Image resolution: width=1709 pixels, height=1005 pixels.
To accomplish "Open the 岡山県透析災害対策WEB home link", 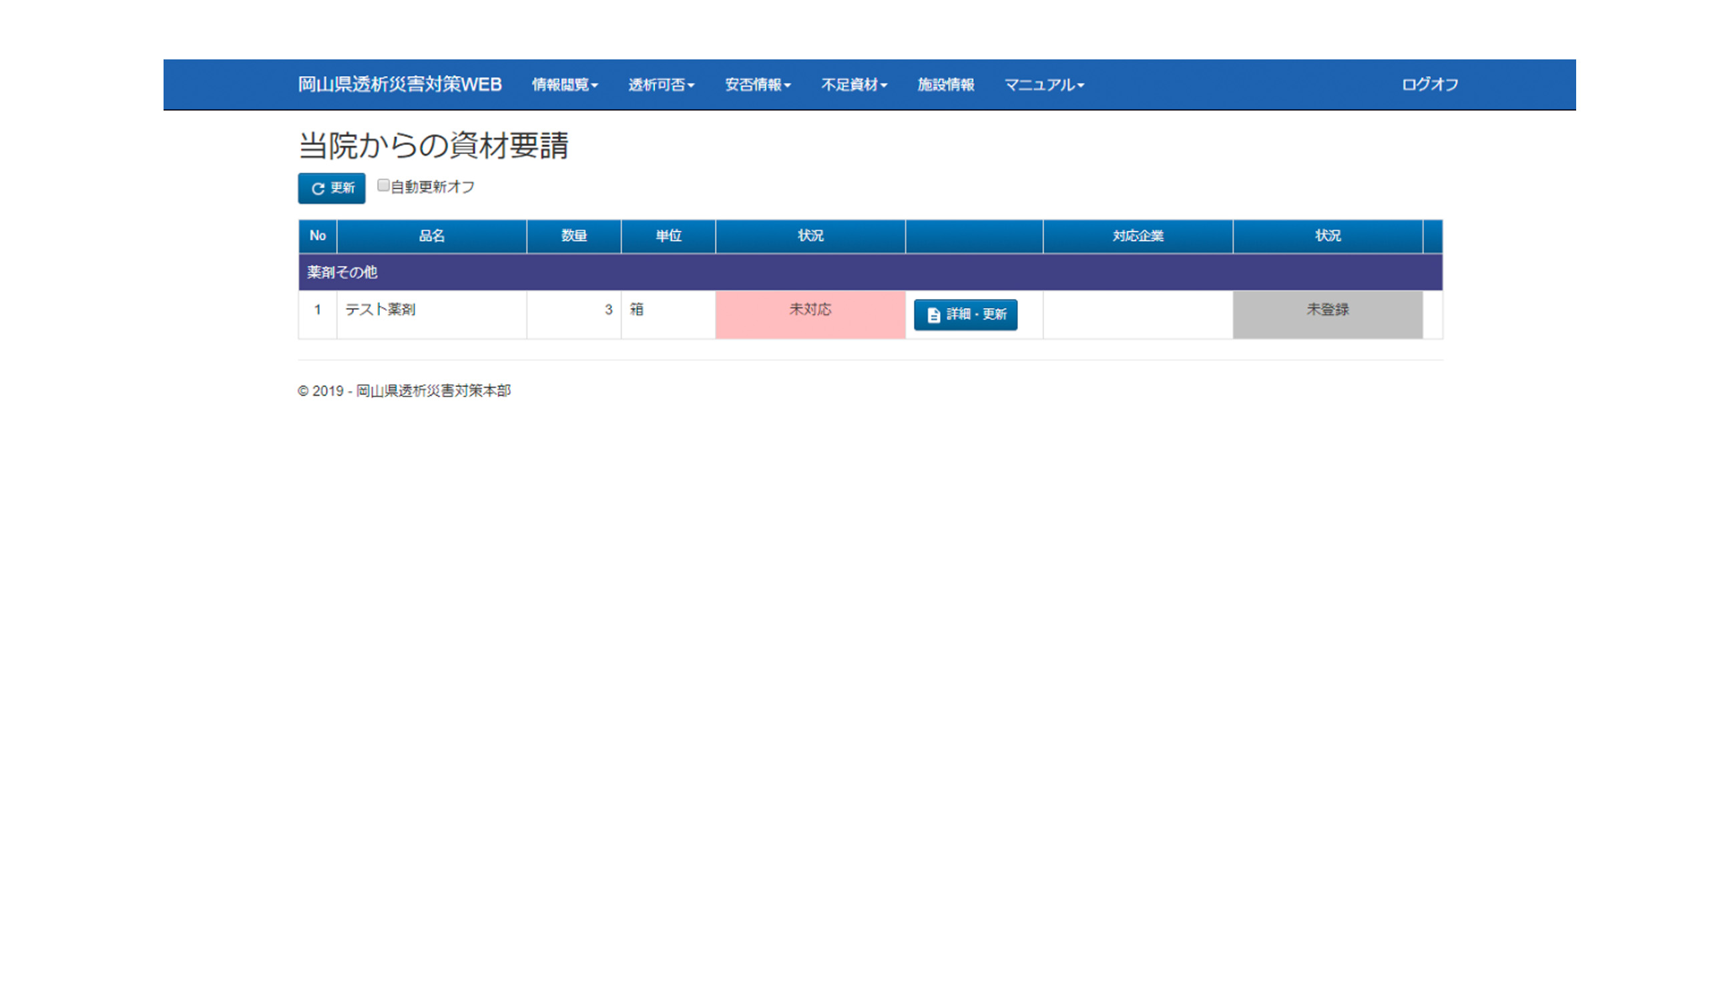I will [399, 85].
